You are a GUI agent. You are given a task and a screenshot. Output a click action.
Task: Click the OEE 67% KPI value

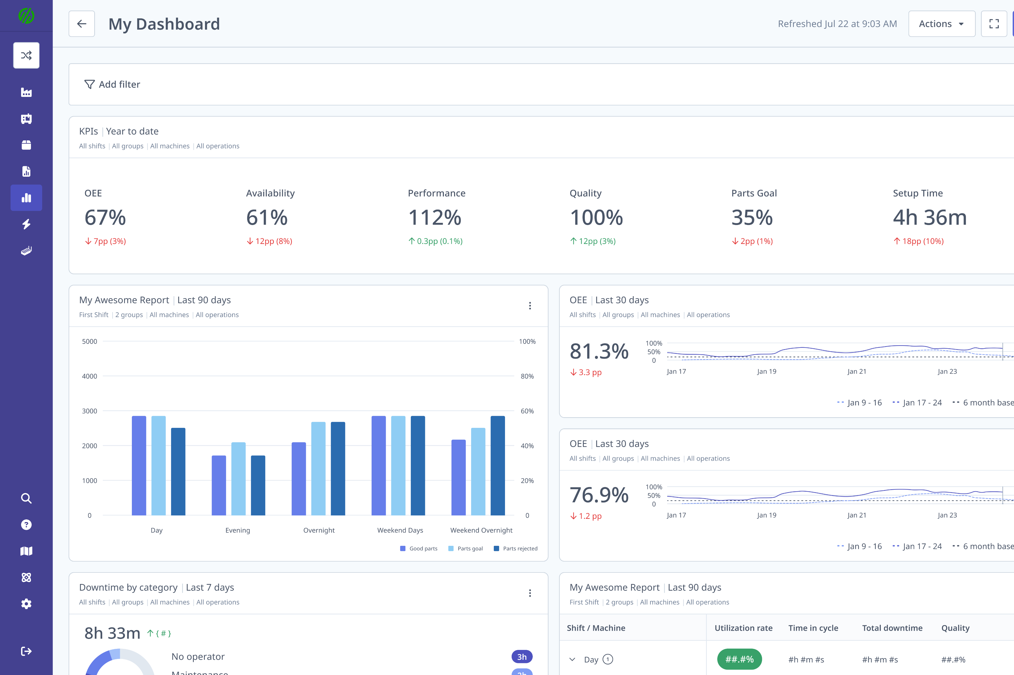point(105,218)
